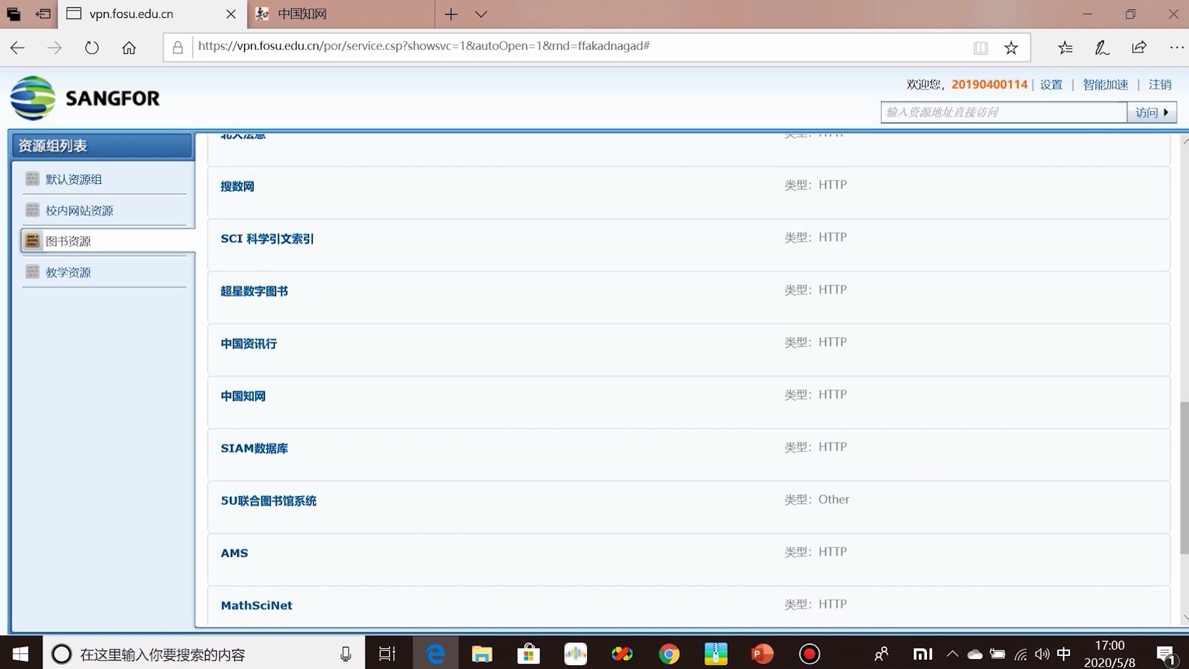This screenshot has height=669, width=1189.
Task: Open the 搜数网 resource
Action: (237, 186)
